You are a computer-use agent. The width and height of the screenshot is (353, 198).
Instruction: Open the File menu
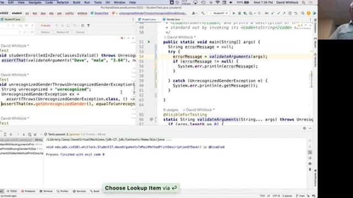pos(2,2)
